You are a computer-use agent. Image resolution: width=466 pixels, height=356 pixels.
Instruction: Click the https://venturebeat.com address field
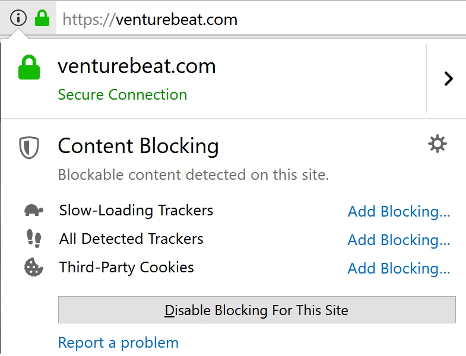pyautogui.click(x=261, y=20)
